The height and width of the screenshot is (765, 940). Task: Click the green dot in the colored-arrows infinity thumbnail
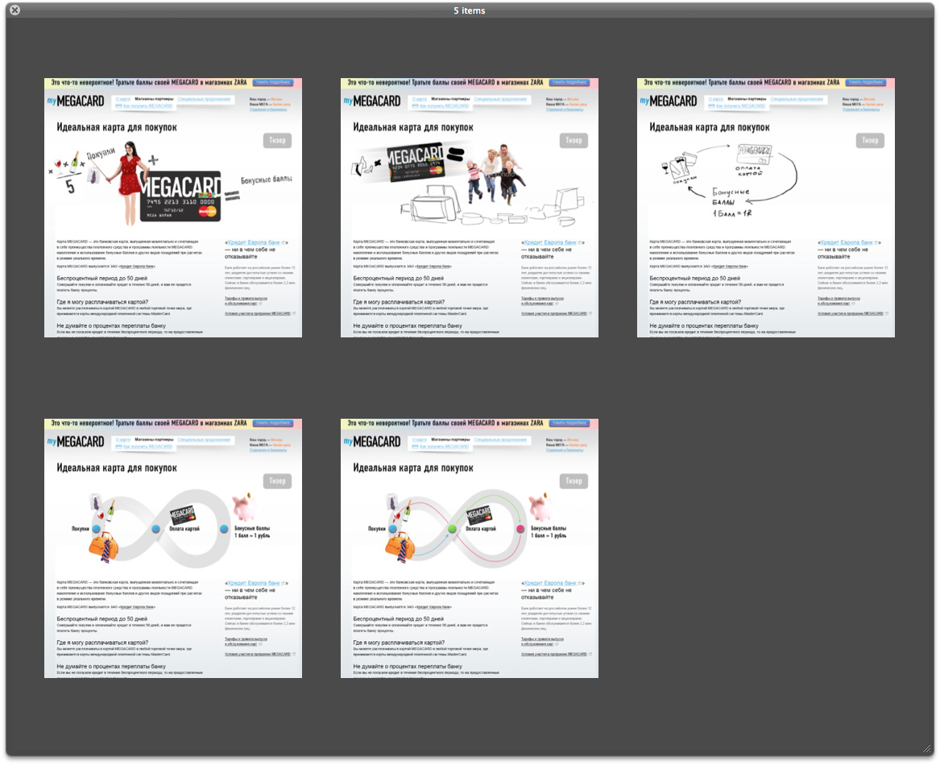452,529
